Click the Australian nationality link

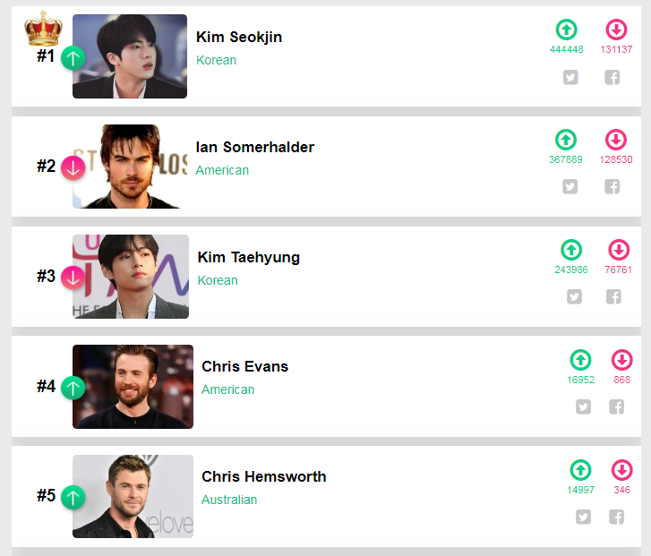[x=228, y=500]
